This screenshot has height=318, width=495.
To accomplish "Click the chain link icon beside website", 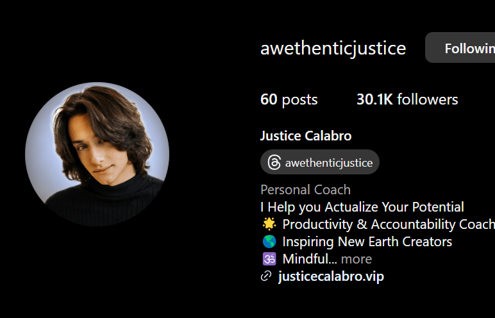I will [266, 276].
